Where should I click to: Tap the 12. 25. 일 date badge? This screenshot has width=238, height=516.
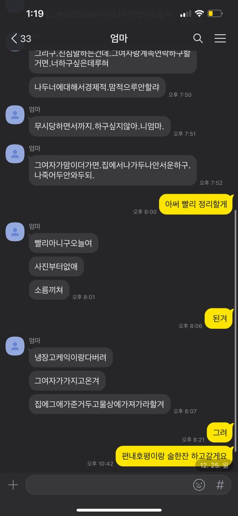click(214, 466)
